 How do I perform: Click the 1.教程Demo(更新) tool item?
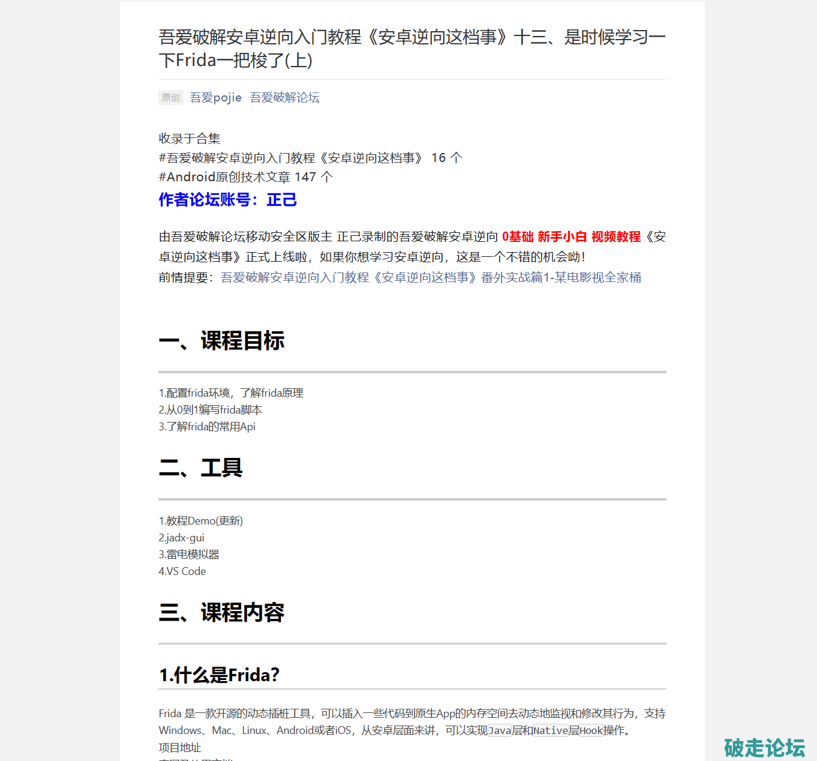(x=200, y=521)
